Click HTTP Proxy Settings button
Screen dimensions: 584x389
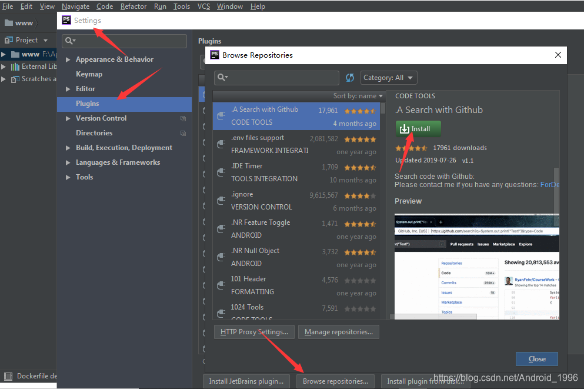[254, 332]
